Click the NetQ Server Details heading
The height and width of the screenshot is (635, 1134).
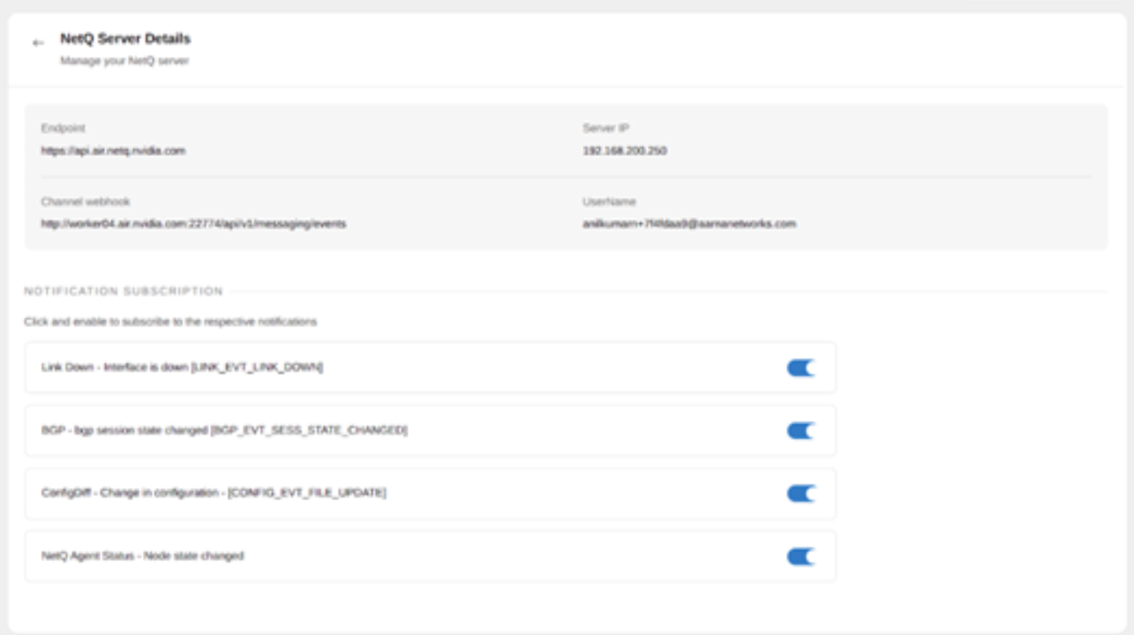(125, 39)
